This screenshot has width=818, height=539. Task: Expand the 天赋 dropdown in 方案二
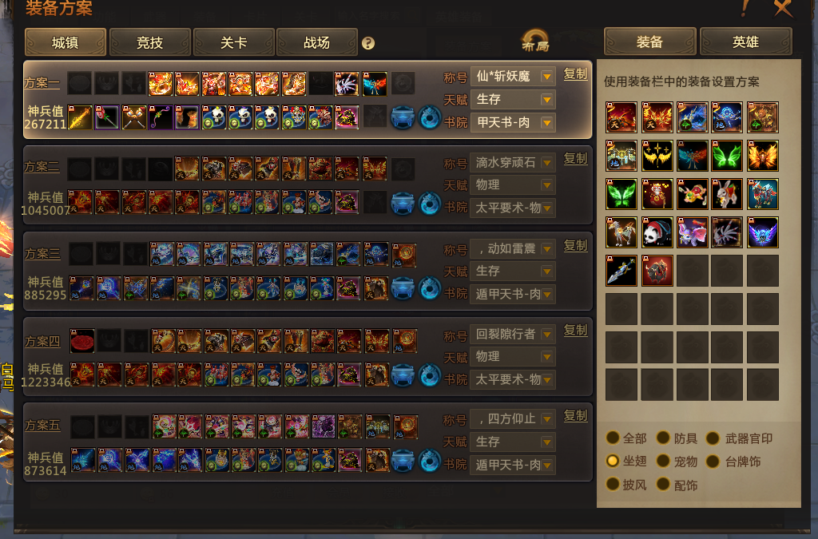(x=512, y=185)
